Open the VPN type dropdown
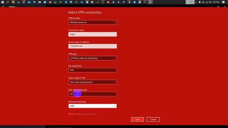 [93, 58]
